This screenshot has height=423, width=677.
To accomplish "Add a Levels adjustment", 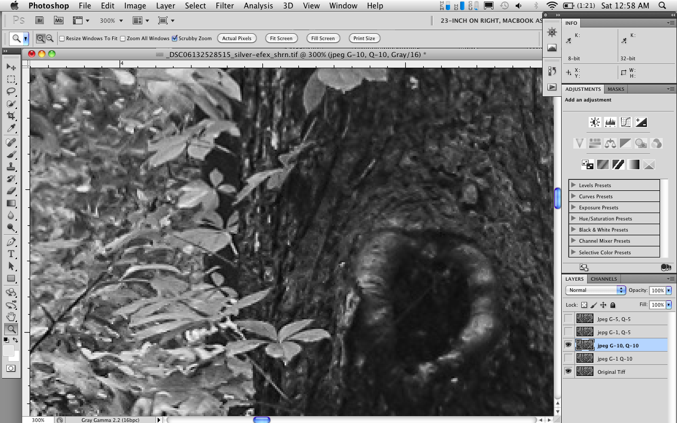I will pyautogui.click(x=610, y=122).
